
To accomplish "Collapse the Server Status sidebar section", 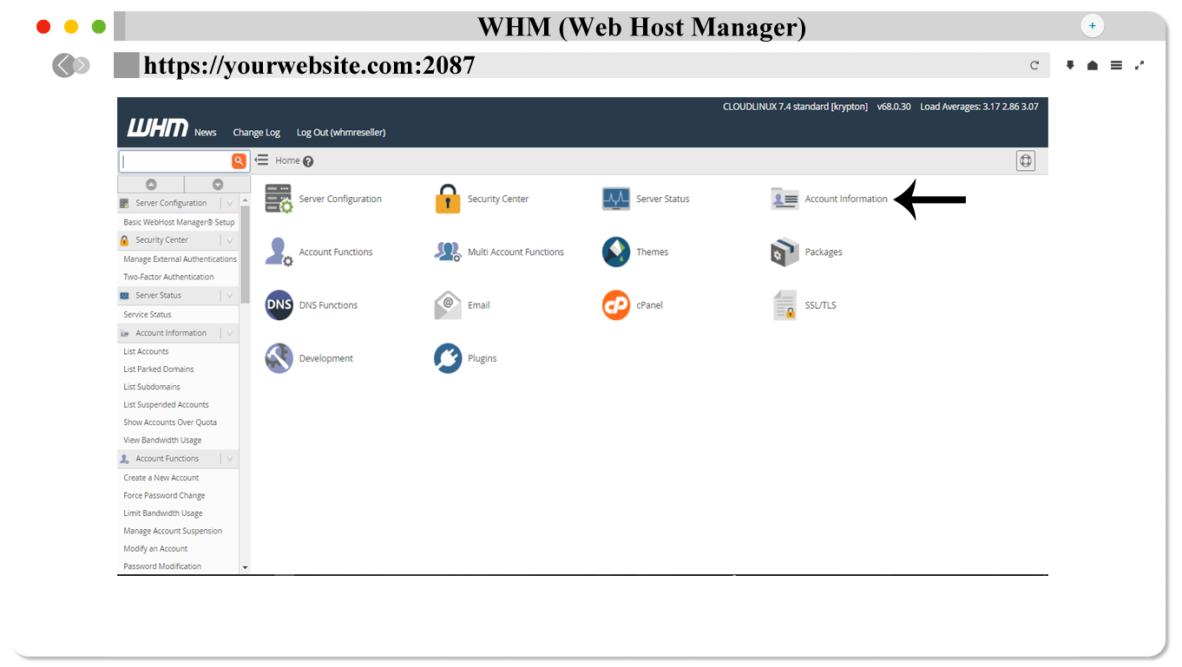I will coord(230,296).
